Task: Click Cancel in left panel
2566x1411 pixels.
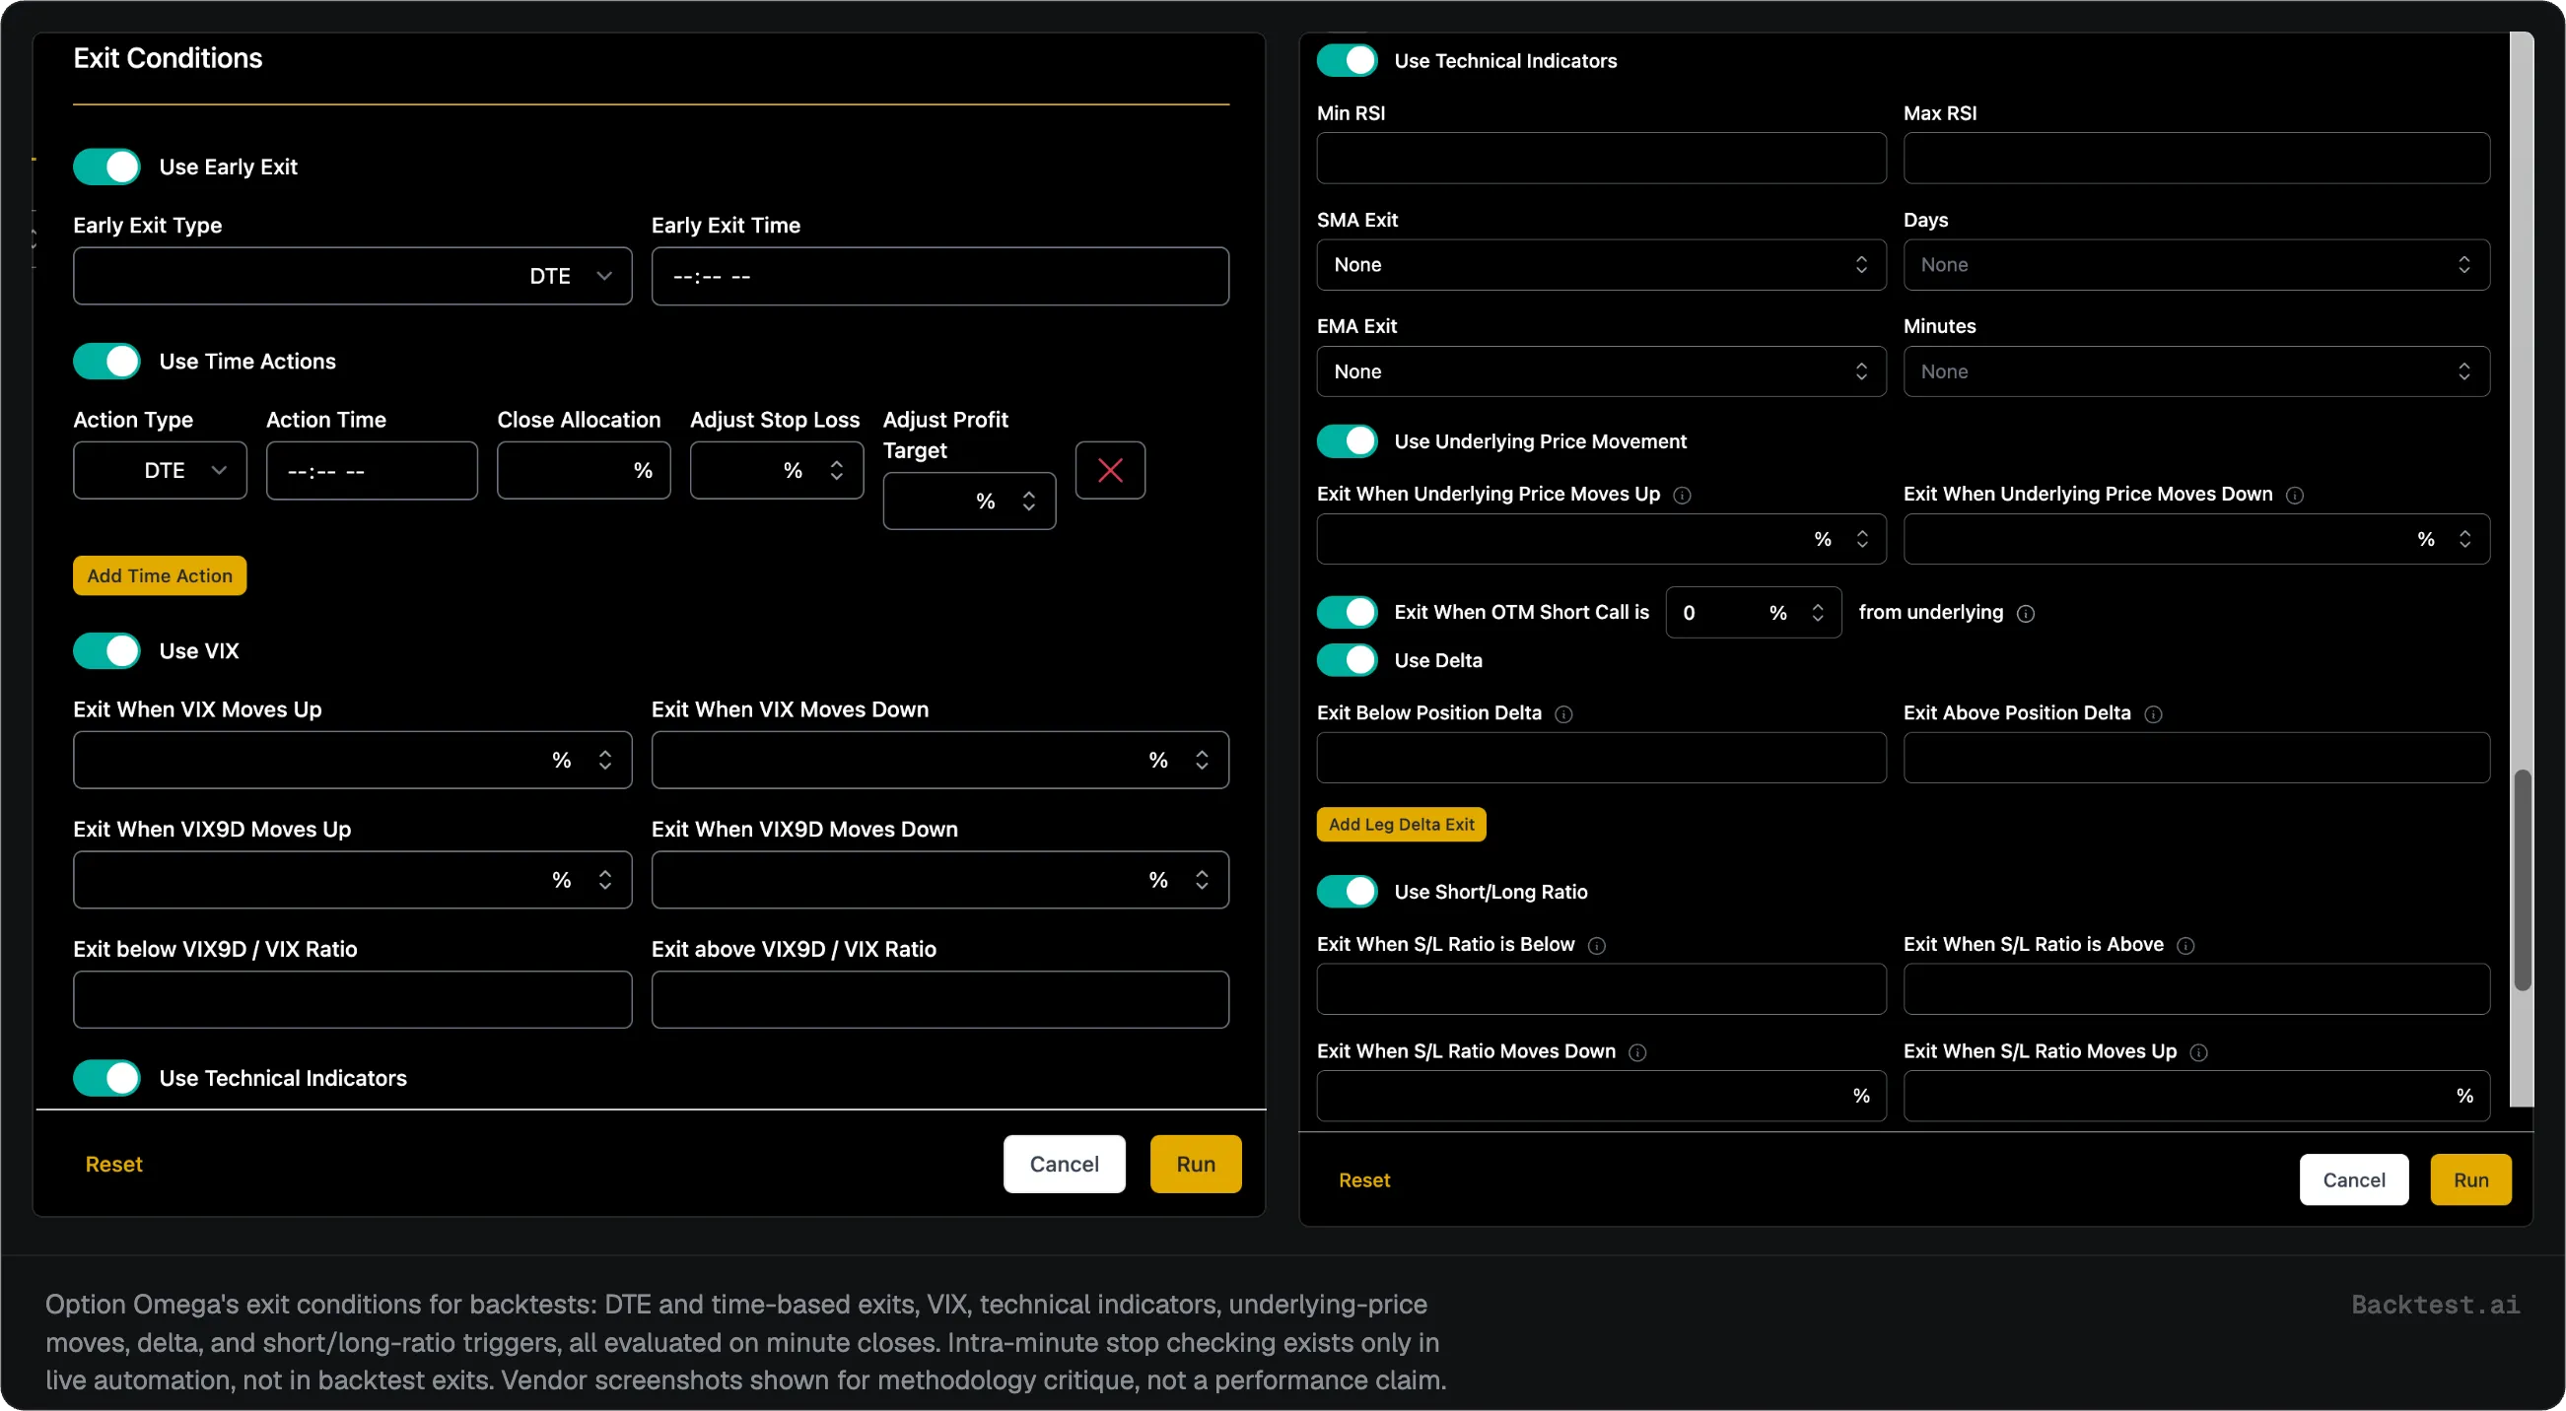Action: tap(1064, 1164)
